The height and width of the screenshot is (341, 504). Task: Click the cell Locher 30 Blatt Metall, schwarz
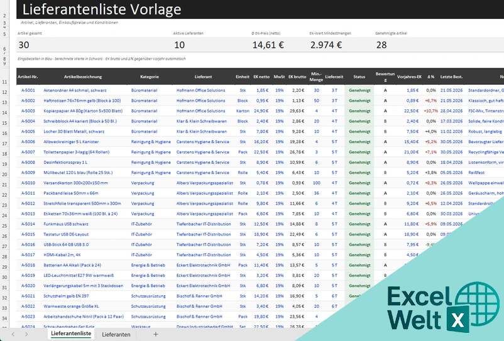click(74, 131)
